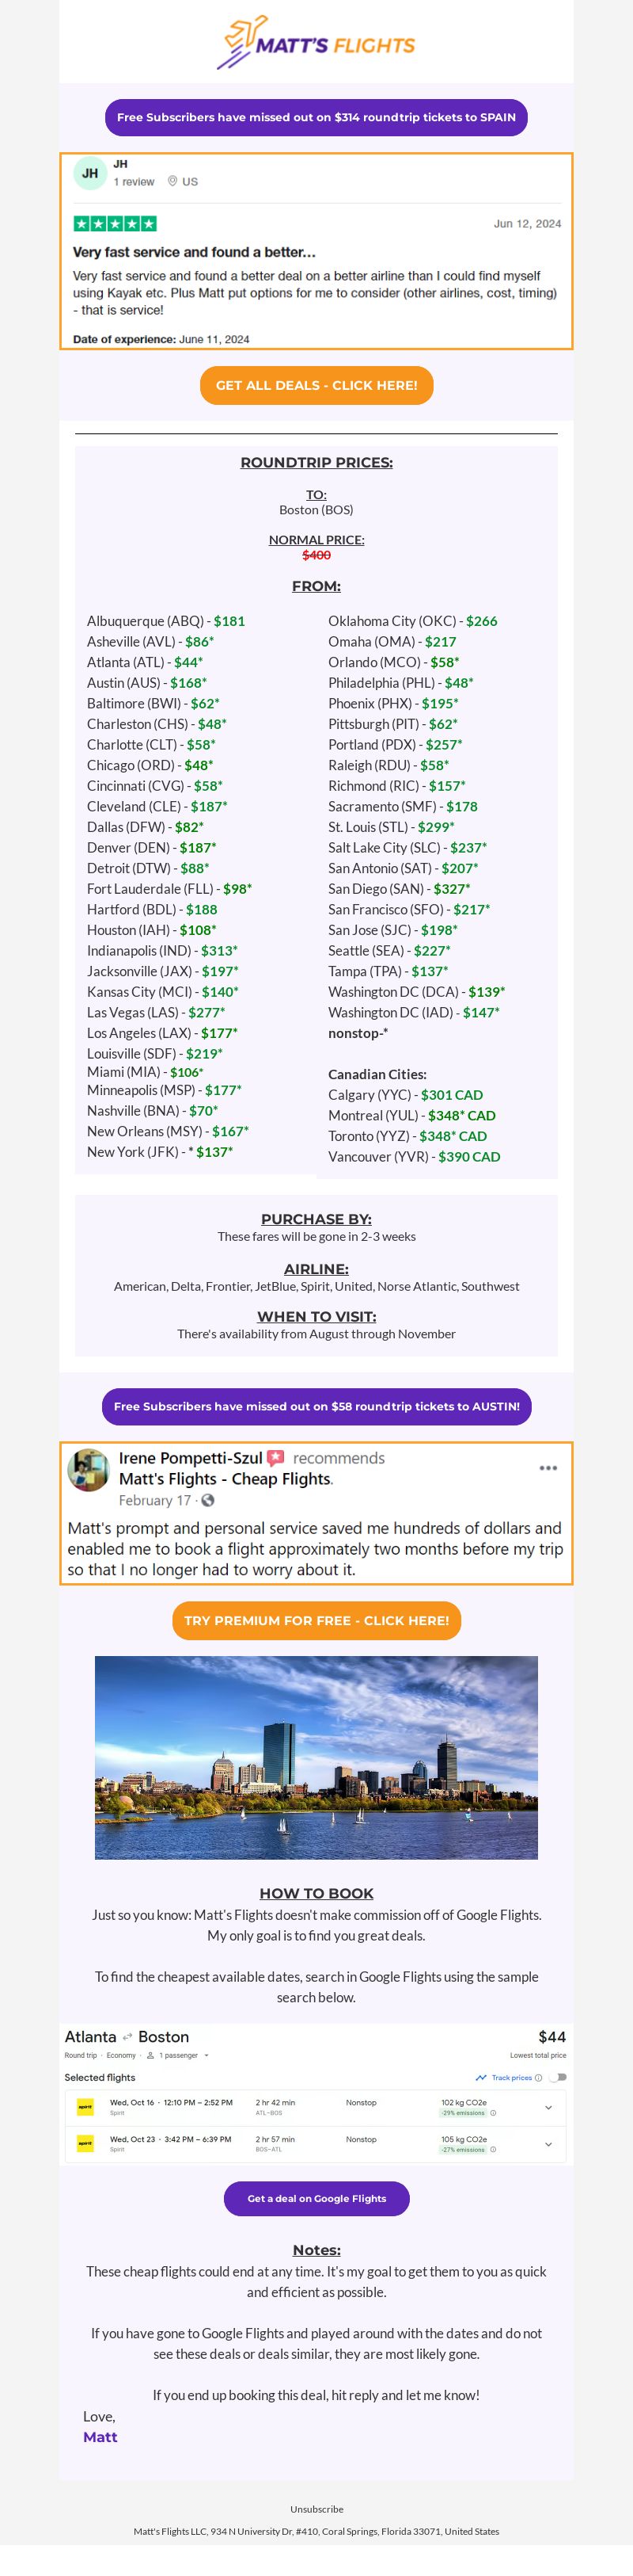
Task: Expand the Wed, Oct 16 flight details
Action: click(548, 2107)
